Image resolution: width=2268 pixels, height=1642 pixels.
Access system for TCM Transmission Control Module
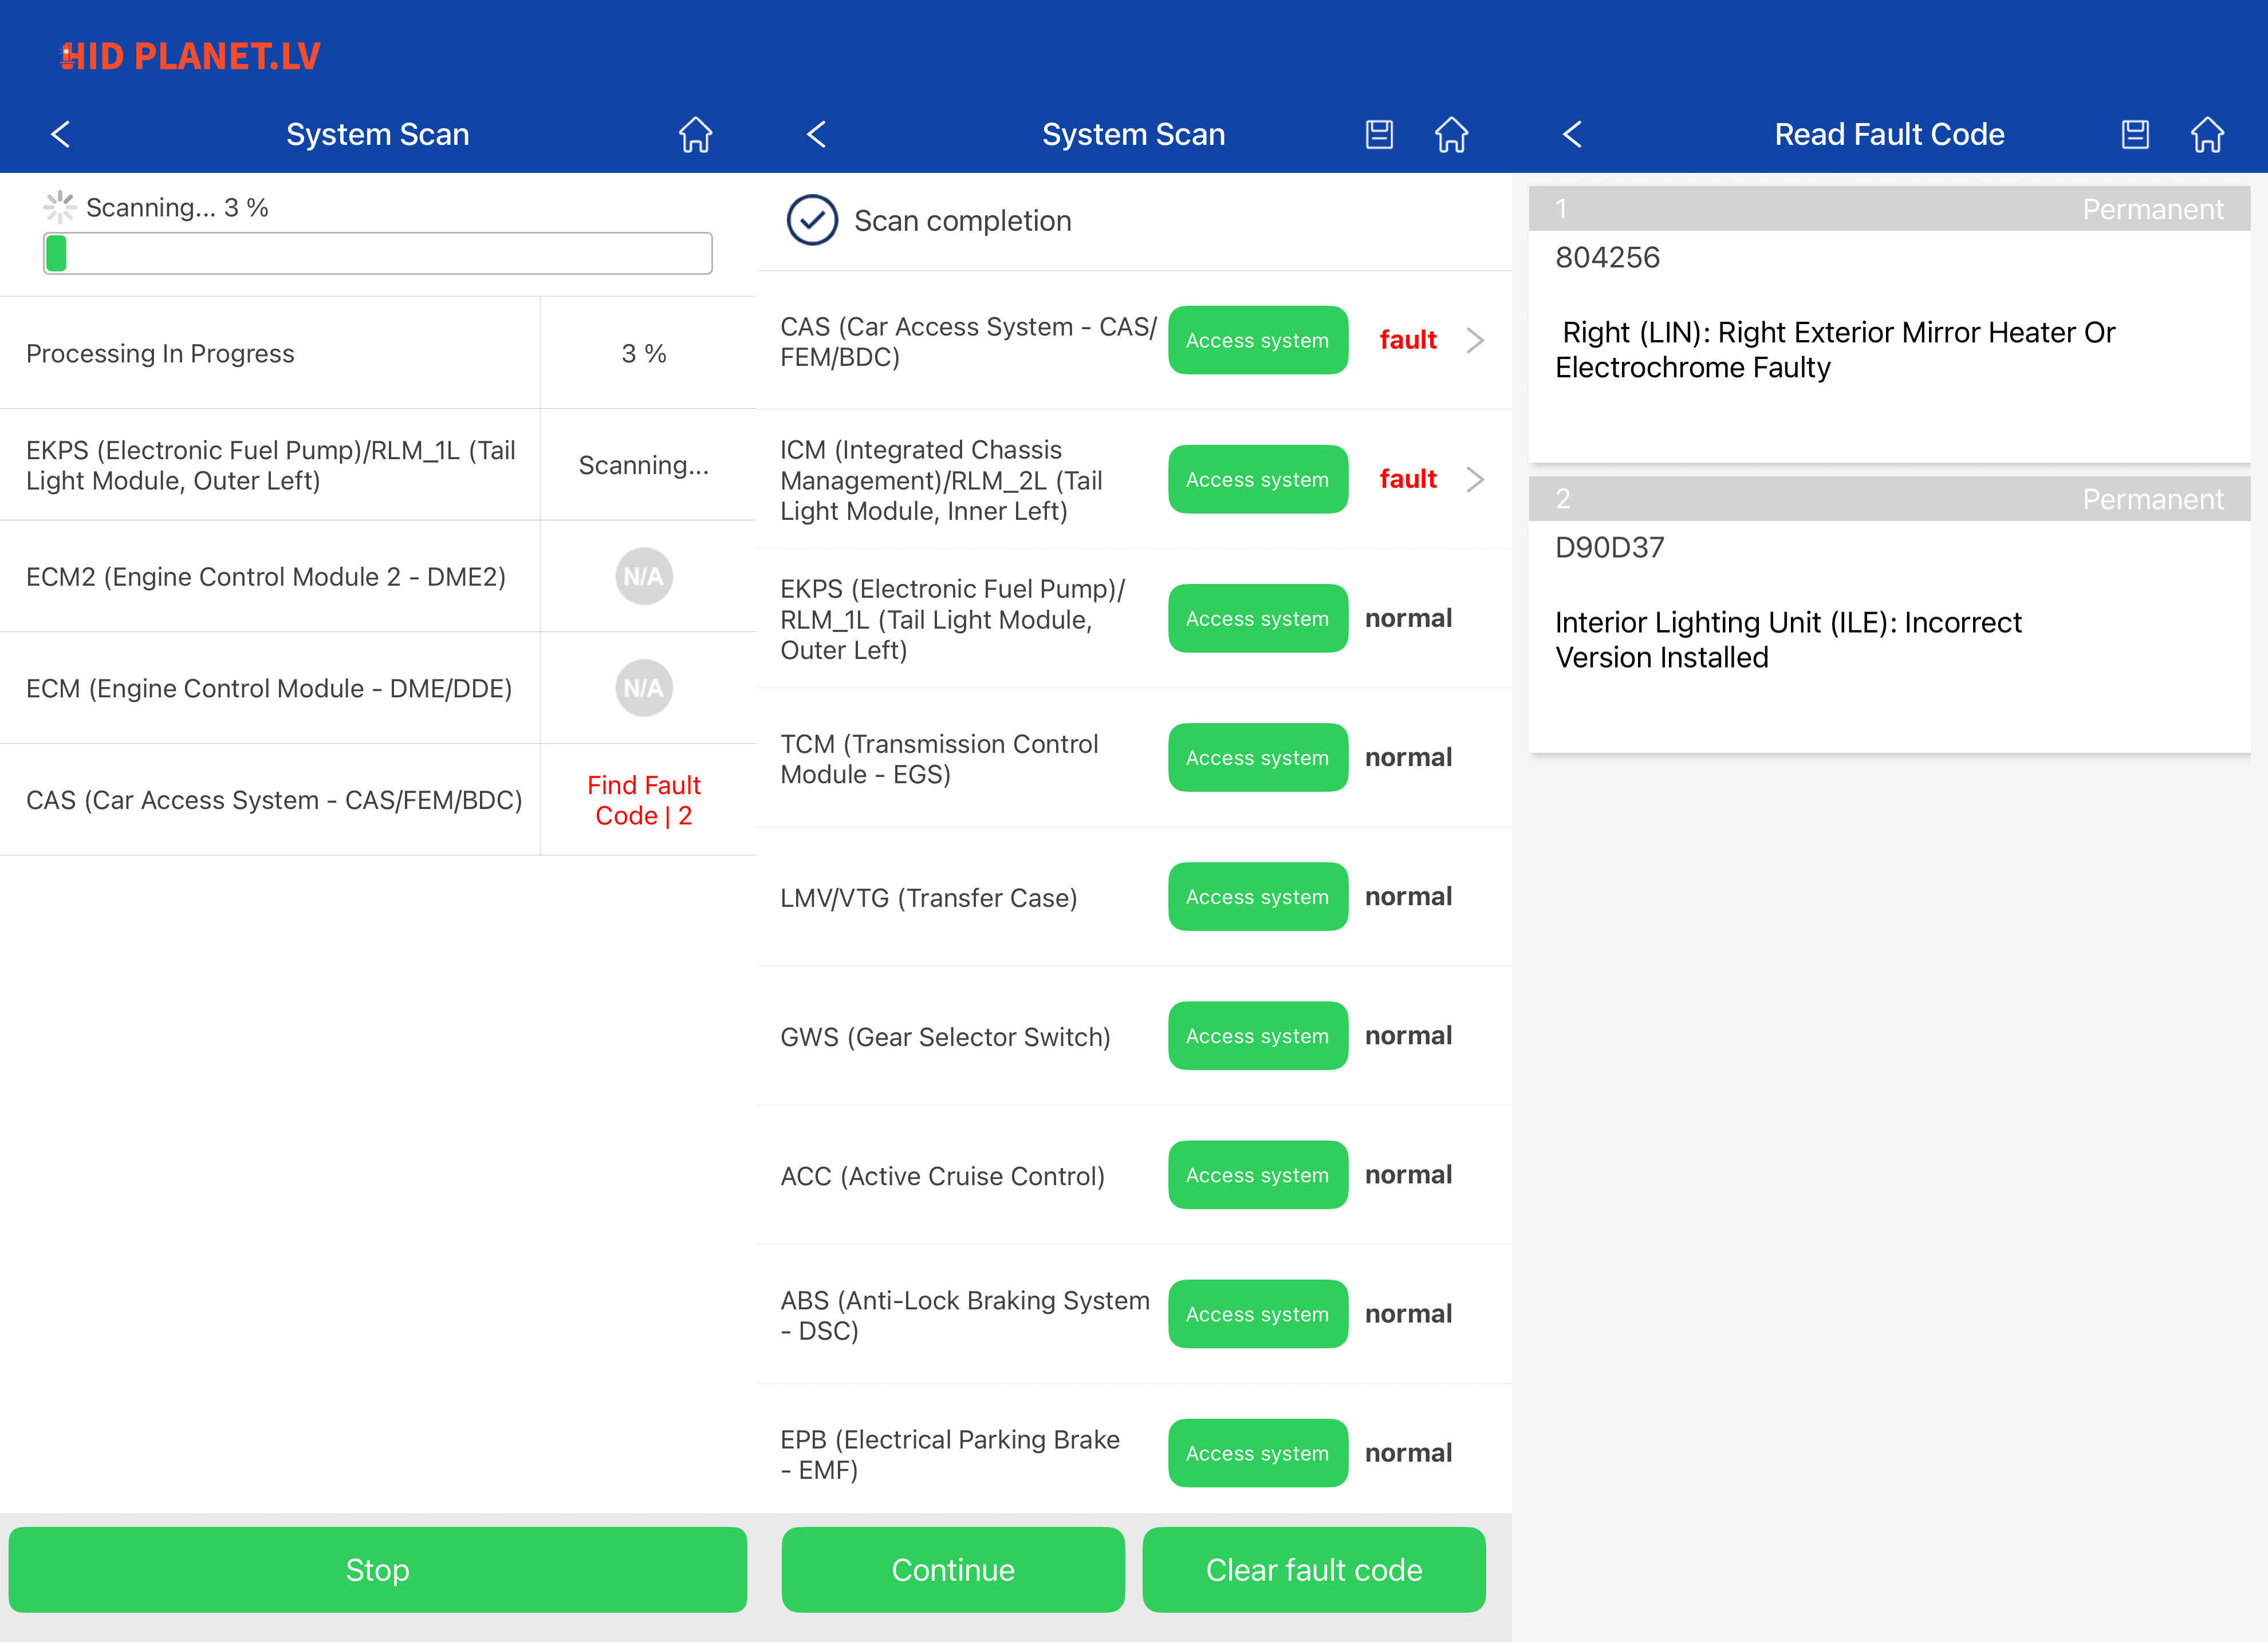[1257, 757]
